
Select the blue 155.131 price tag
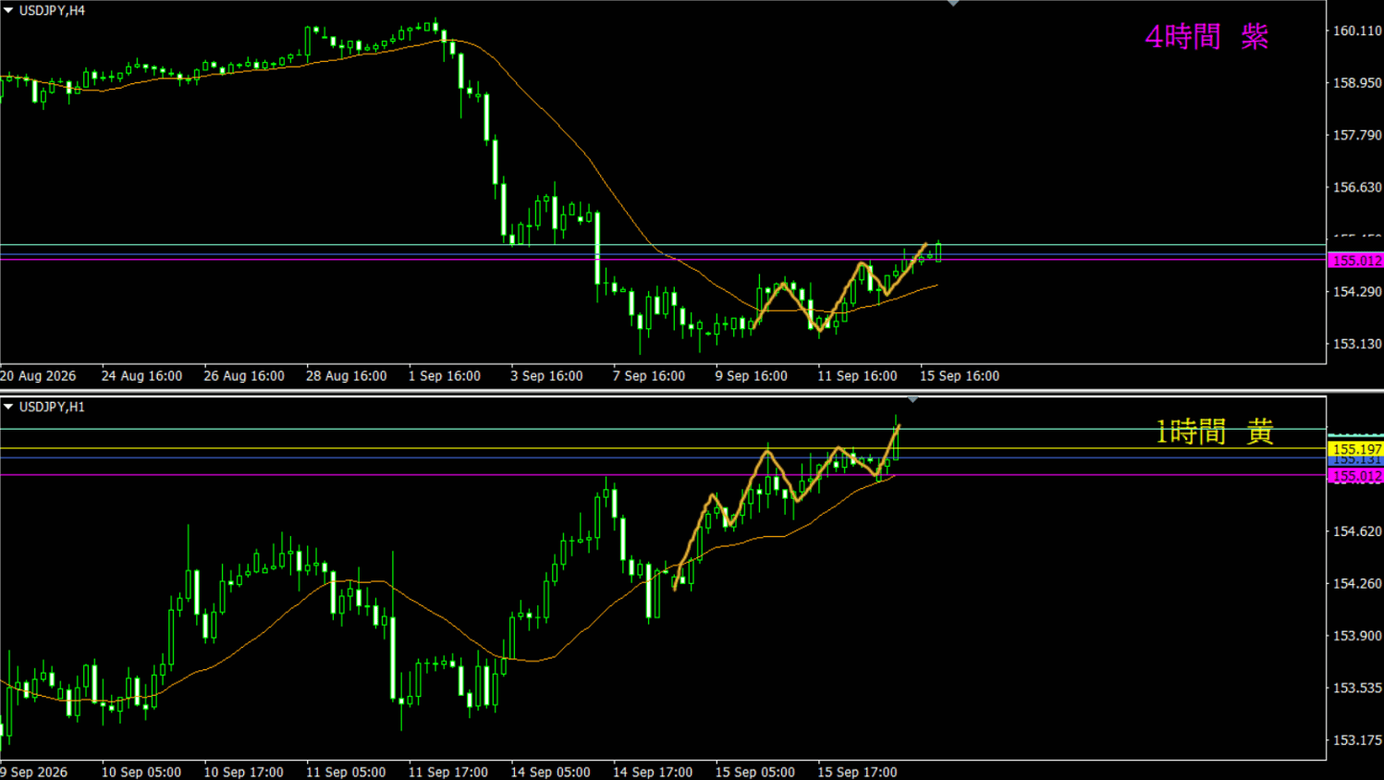pyautogui.click(x=1355, y=460)
